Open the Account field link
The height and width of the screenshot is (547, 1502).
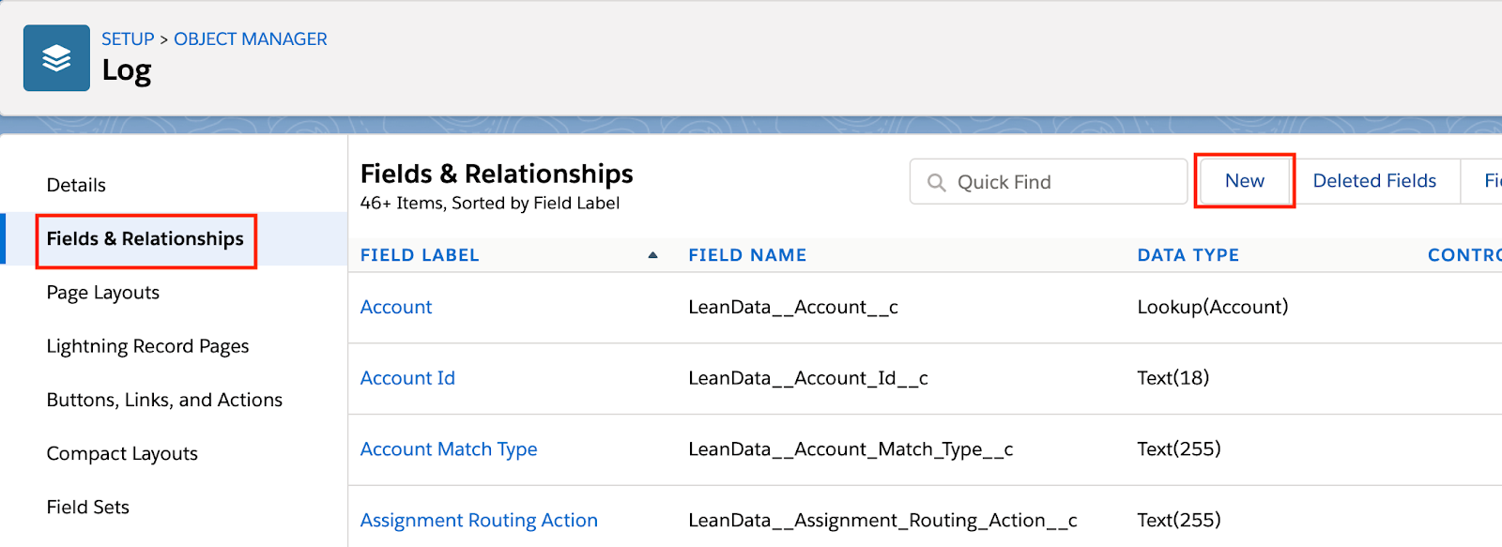click(x=396, y=307)
